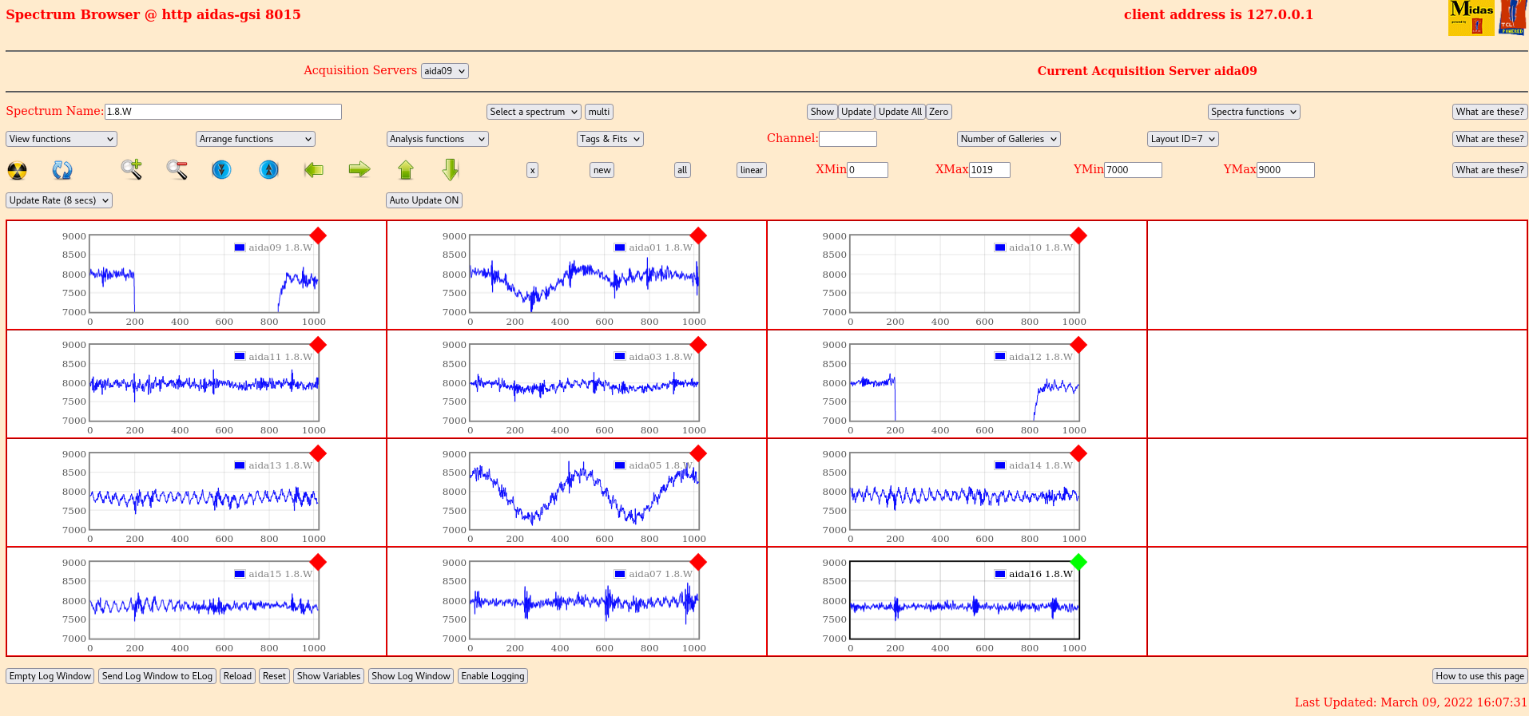Click the green left arrow icon
The height and width of the screenshot is (716, 1529).
pyautogui.click(x=314, y=169)
